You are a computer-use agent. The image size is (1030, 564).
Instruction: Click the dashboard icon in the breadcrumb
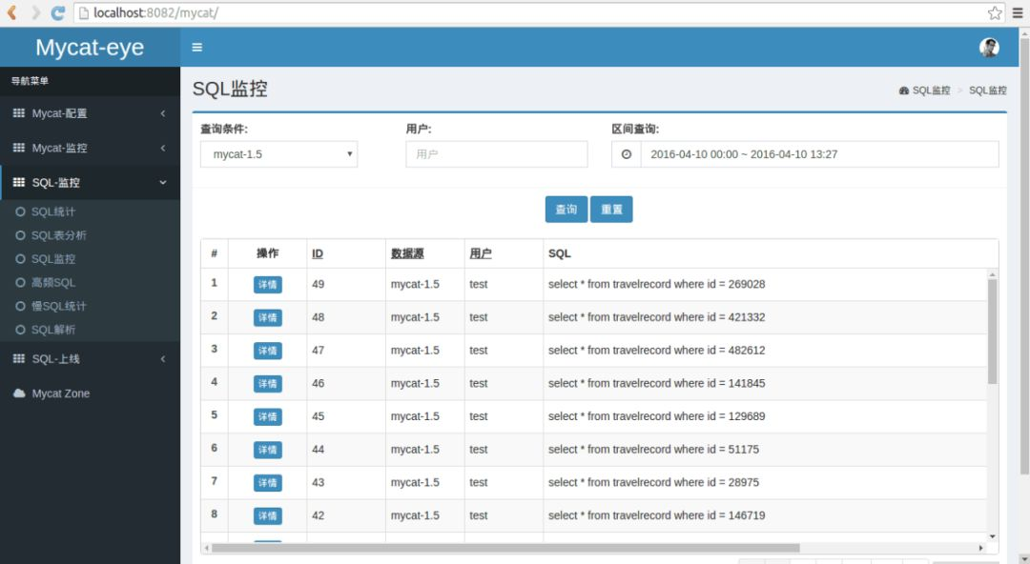tap(904, 91)
